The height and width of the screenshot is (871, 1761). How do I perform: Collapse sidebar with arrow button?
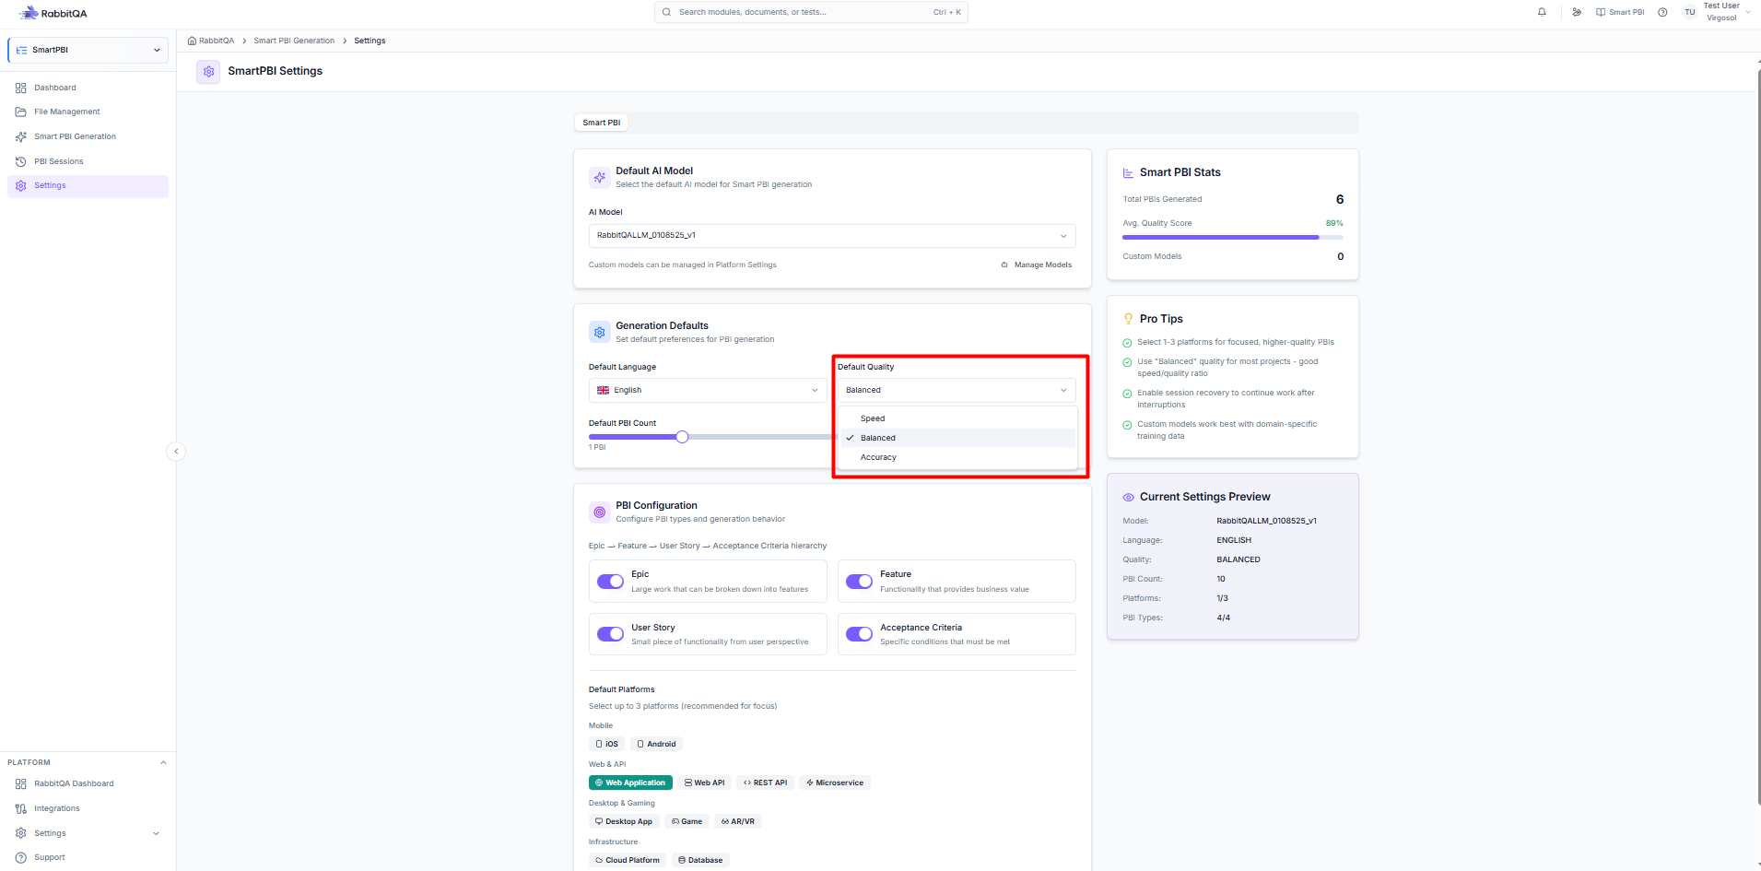(x=176, y=452)
